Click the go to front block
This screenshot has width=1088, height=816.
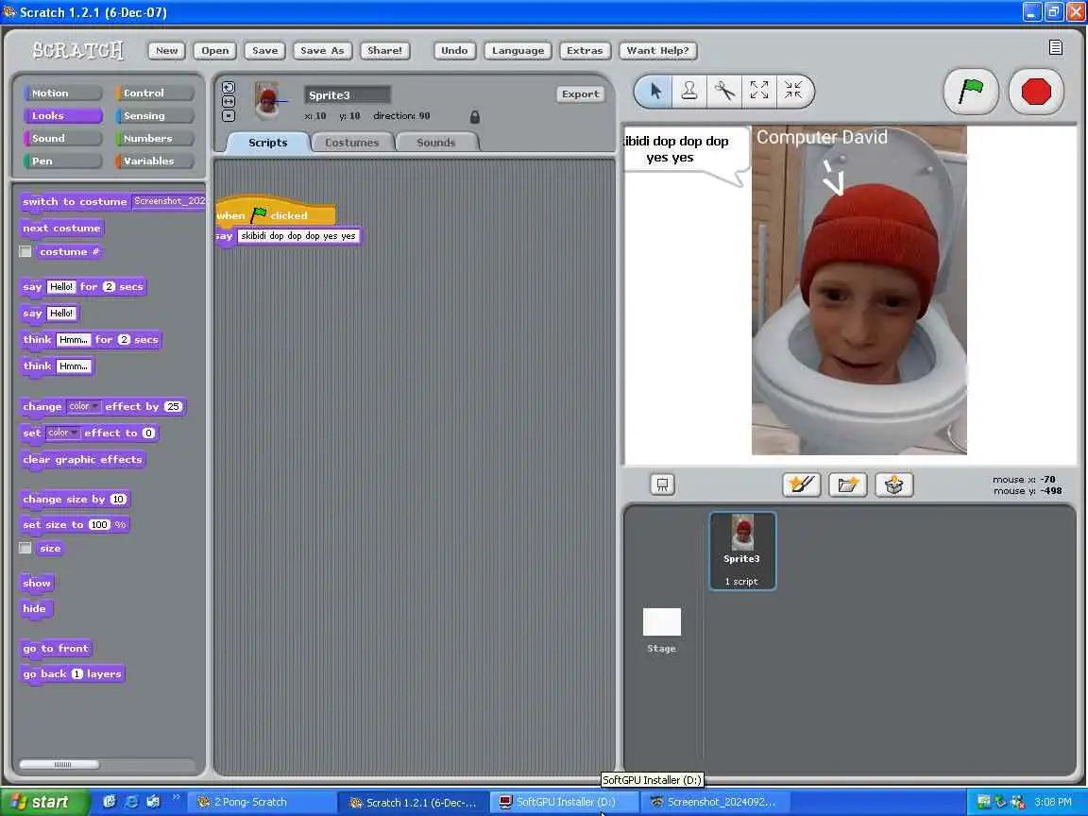click(56, 649)
